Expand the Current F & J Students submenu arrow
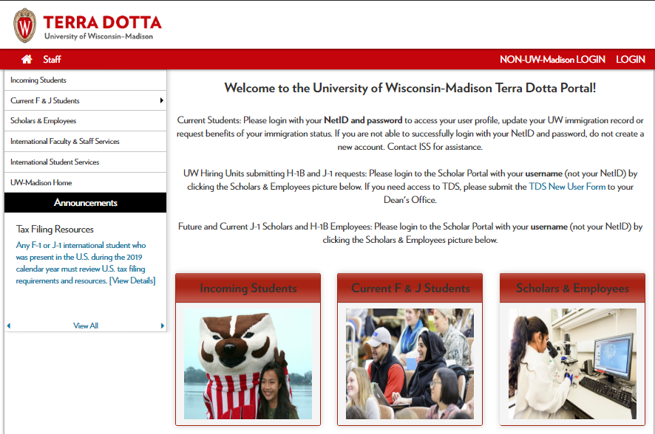Viewport: 655px width, 434px height. (x=161, y=100)
